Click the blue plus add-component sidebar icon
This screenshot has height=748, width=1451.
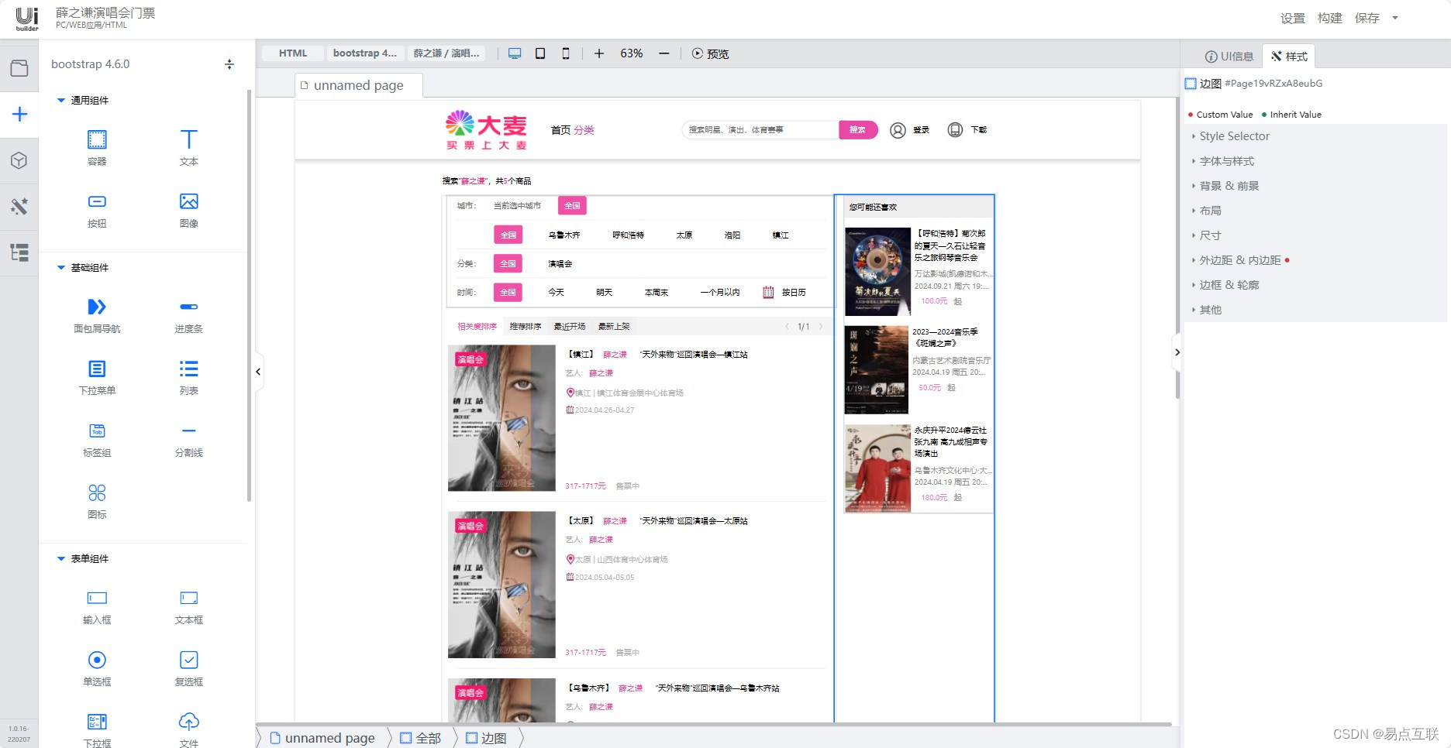pyautogui.click(x=19, y=115)
